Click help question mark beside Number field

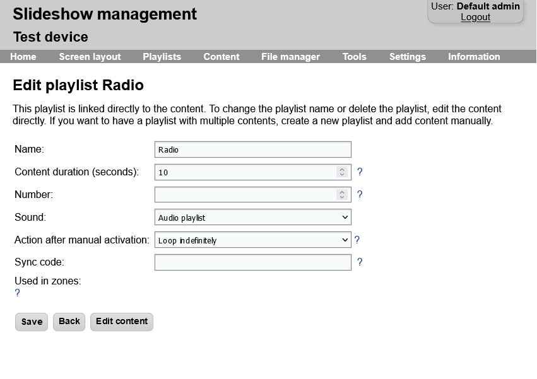[x=360, y=194]
